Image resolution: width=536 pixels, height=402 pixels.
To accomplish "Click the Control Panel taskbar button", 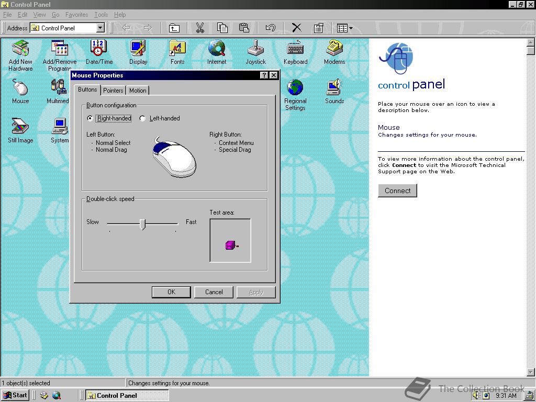I will click(127, 395).
